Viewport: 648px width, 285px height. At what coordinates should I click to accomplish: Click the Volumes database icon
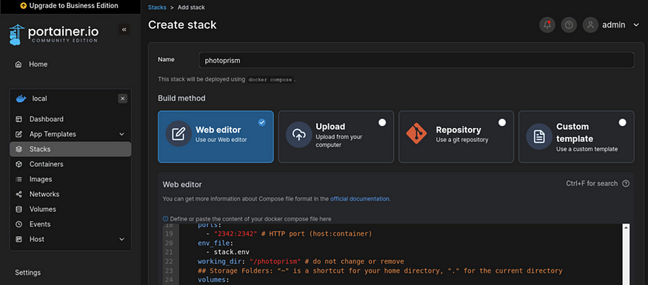pos(19,209)
